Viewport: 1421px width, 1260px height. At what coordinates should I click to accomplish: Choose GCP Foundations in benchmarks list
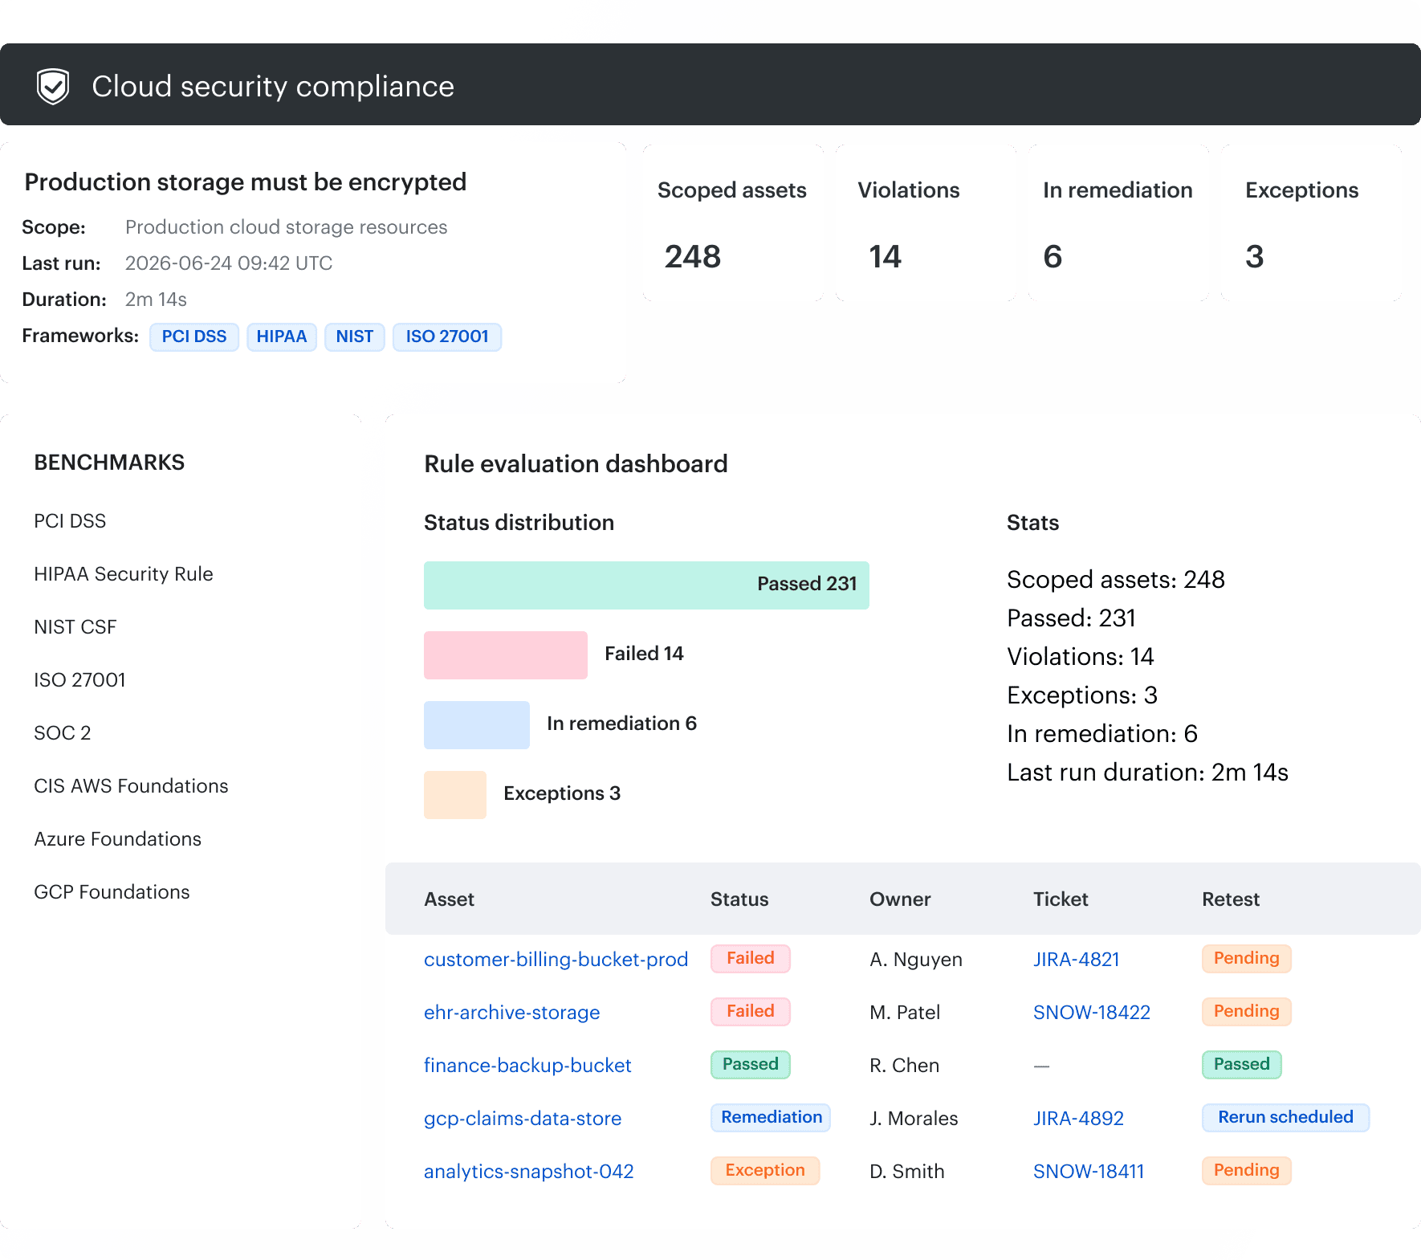(112, 892)
